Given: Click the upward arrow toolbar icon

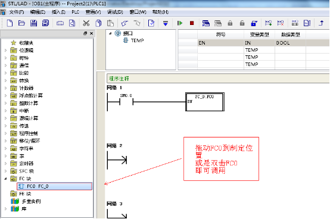Looking at the screenshot, I should [x=321, y=23].
